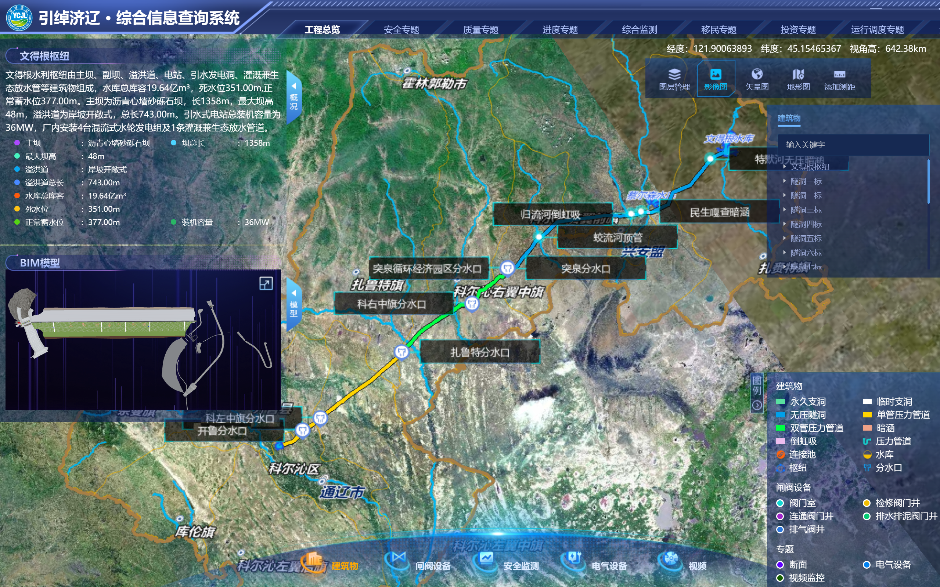The width and height of the screenshot is (940, 587).
Task: Click the 突泉分水口 marker icon on map
Action: [x=507, y=268]
